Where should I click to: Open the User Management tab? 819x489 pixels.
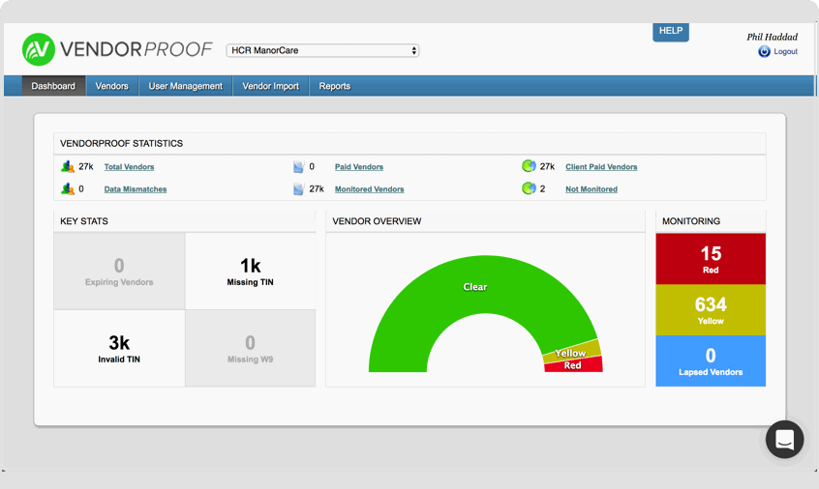click(x=186, y=86)
